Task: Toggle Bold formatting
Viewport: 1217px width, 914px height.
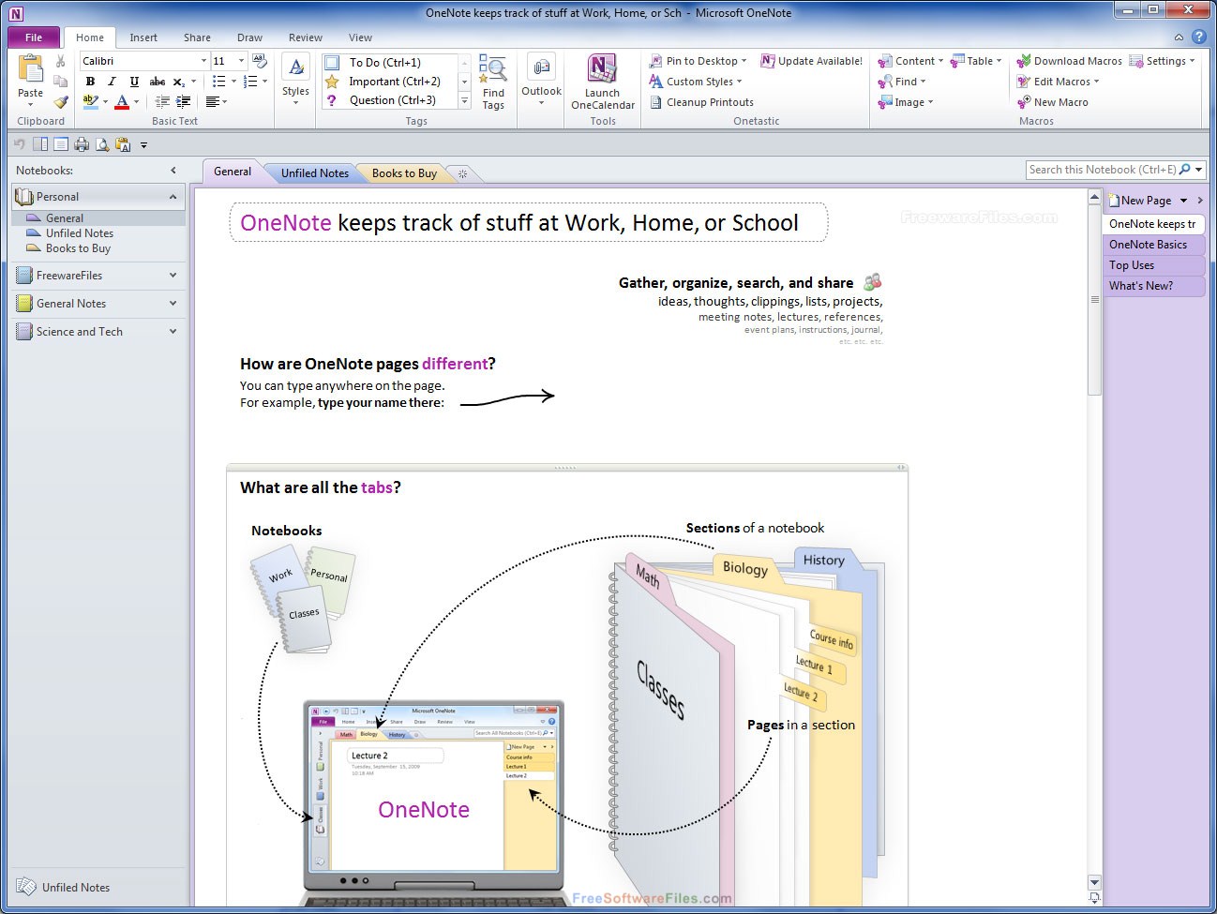Action: click(90, 82)
